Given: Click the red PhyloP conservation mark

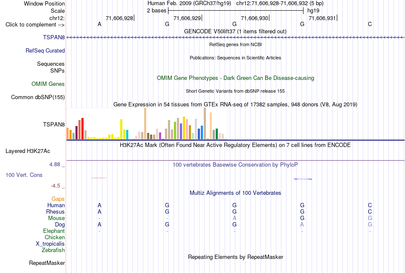Looking at the screenshot, I should click(x=98, y=178).
